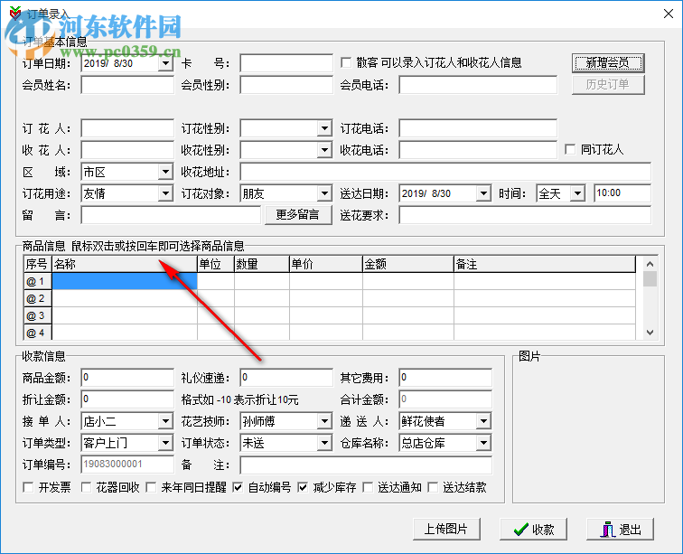Enable 来年同日提醒 checkbox

coord(151,487)
